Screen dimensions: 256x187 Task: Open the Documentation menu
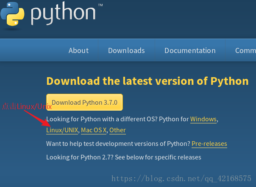click(x=190, y=50)
